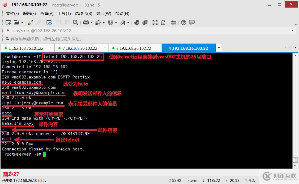Click terminal scrollbar down arrow

click(295, 166)
